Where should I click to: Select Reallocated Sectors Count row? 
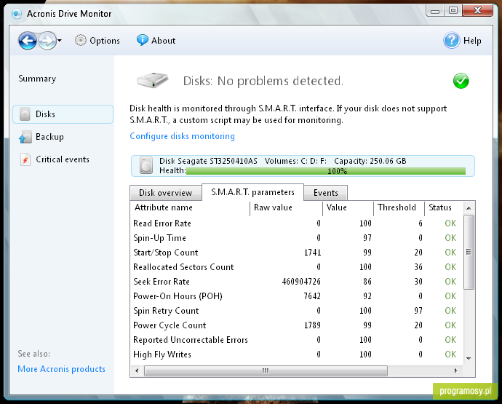(296, 267)
